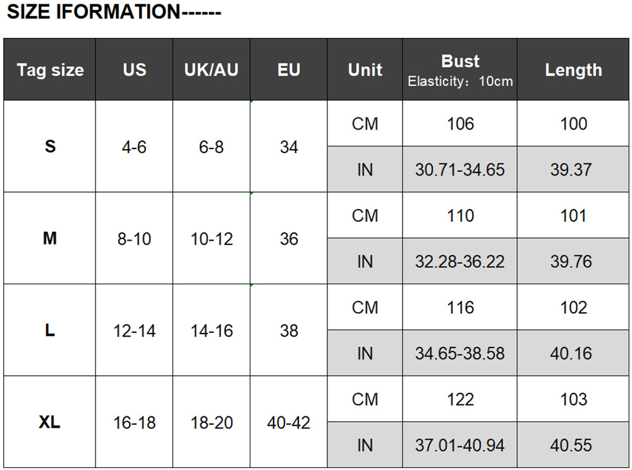Image resolution: width=632 pixels, height=470 pixels.
Task: Click the EU size "40-42" cell
Action: (289, 422)
